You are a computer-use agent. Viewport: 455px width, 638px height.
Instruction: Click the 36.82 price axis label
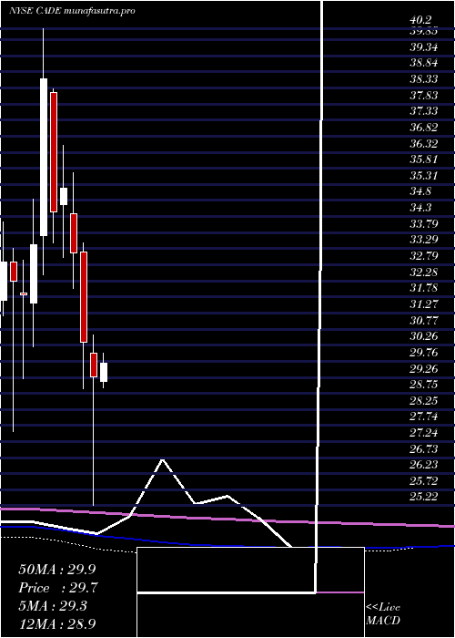click(x=423, y=128)
